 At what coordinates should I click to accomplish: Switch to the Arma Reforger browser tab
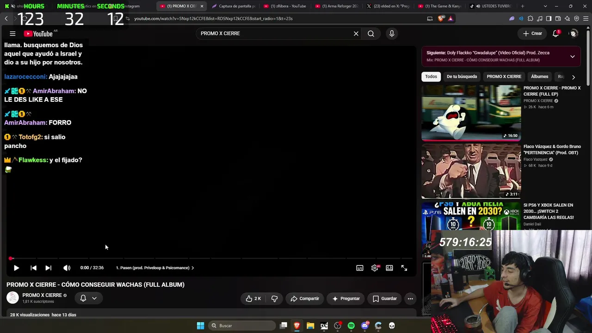[336, 6]
